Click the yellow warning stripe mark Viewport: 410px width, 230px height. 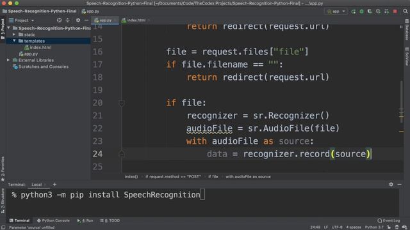pos(401,132)
